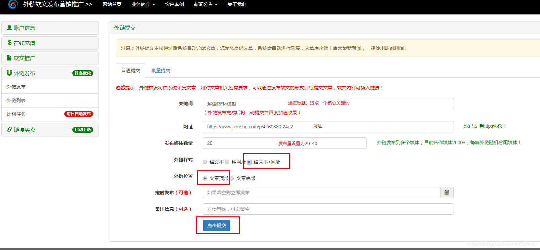
Task: Click the site logo icon in header
Action: click(13, 4)
